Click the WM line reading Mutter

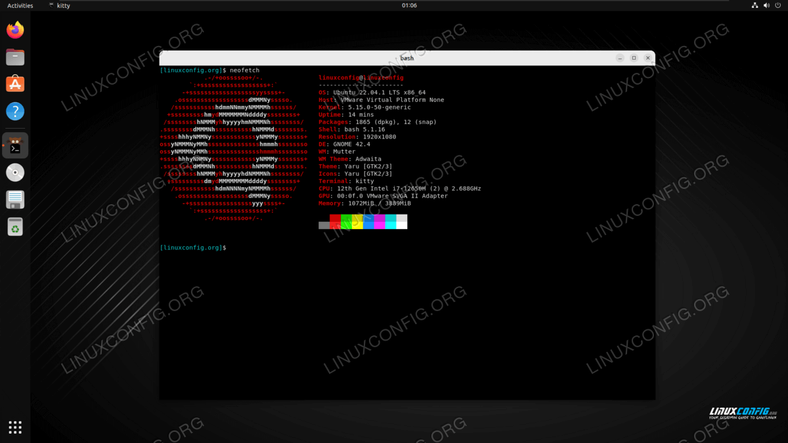[337, 152]
